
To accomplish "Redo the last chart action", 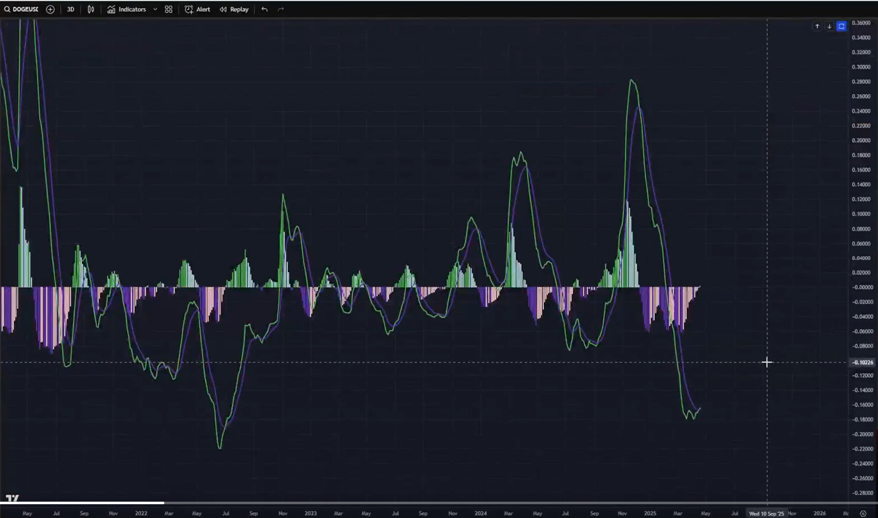I will click(280, 9).
